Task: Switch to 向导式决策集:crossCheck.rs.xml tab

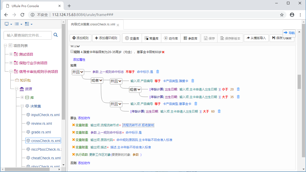Action: pyautogui.click(x=93, y=25)
